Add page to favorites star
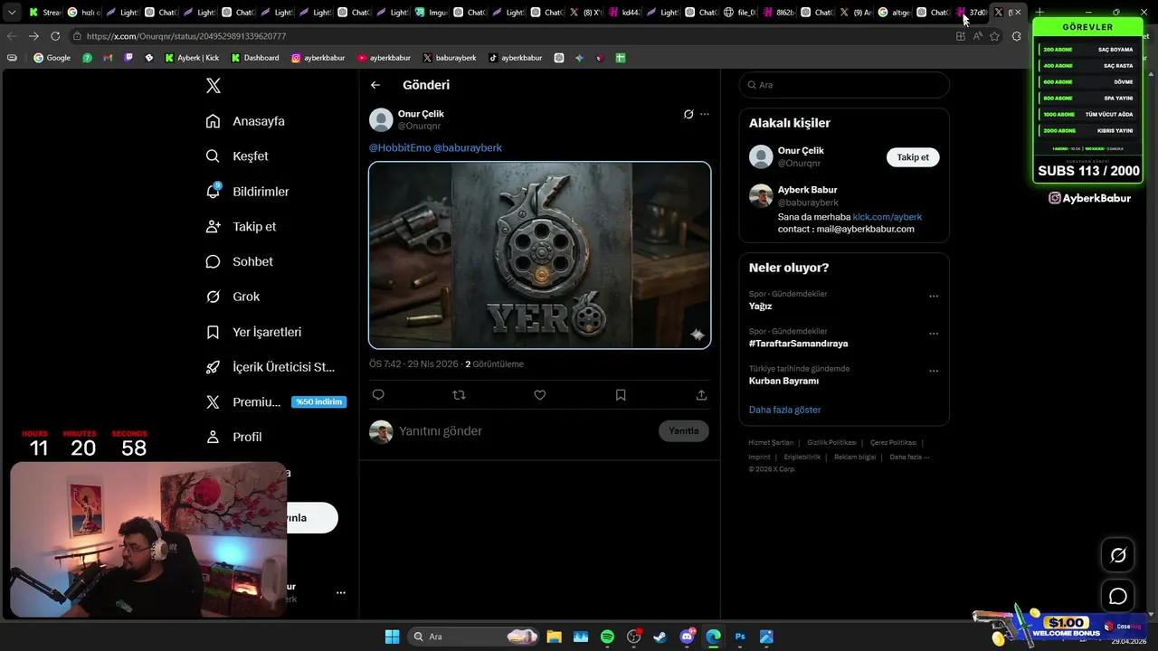 [995, 36]
